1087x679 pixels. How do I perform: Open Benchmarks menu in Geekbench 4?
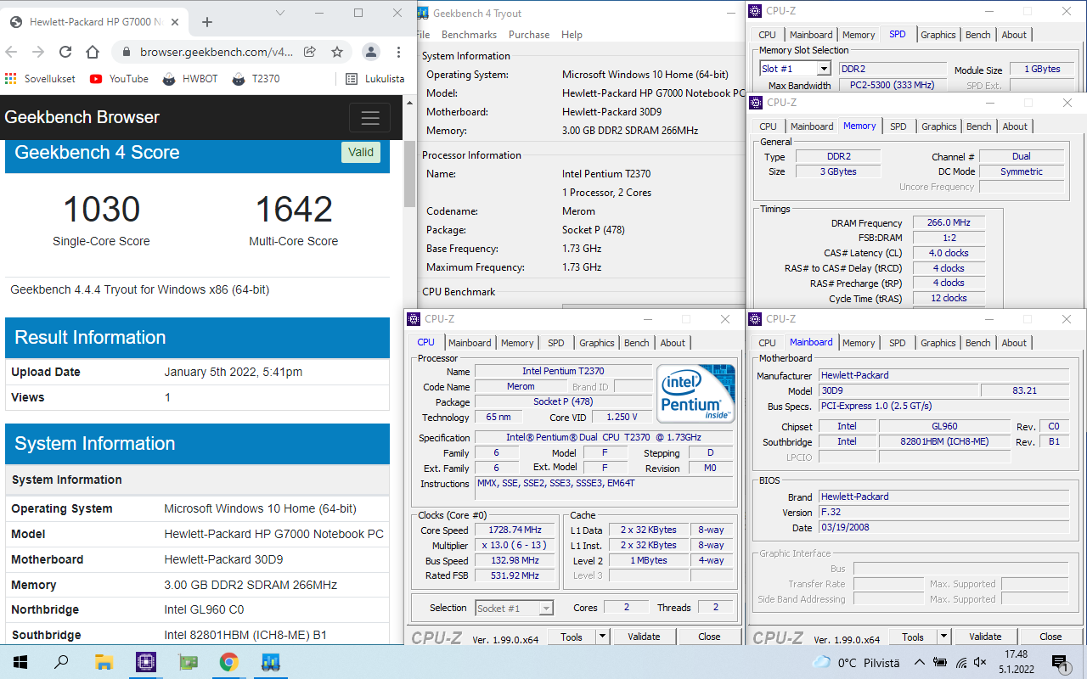pyautogui.click(x=469, y=35)
